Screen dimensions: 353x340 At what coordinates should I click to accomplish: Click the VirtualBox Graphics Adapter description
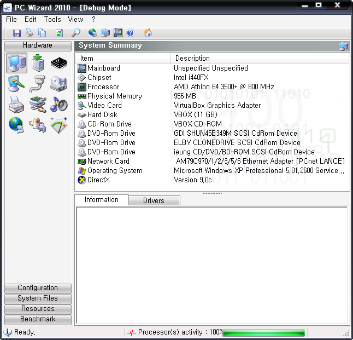pyautogui.click(x=217, y=105)
